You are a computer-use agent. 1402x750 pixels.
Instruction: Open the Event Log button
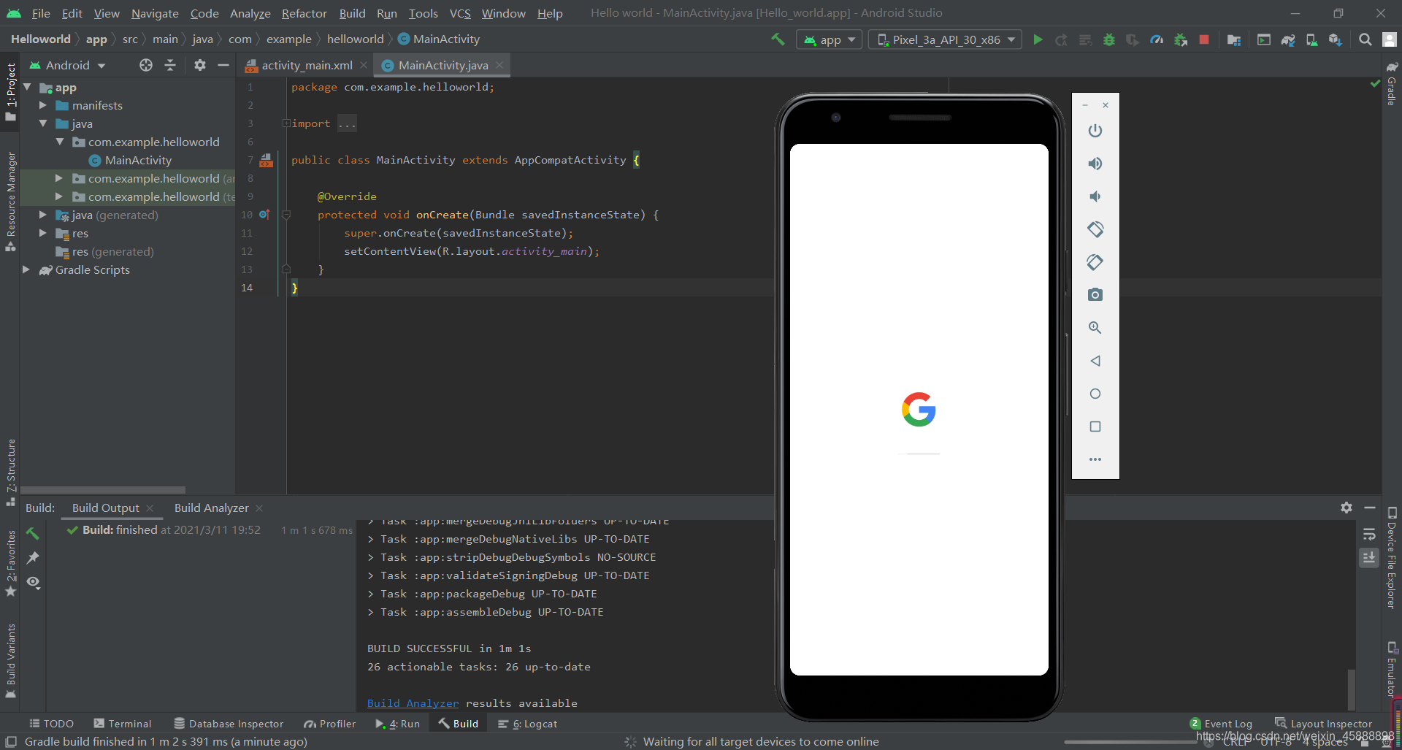click(x=1221, y=724)
